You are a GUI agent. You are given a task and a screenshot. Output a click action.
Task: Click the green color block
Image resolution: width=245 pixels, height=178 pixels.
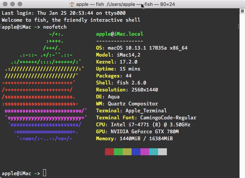pyautogui.click(x=118, y=152)
